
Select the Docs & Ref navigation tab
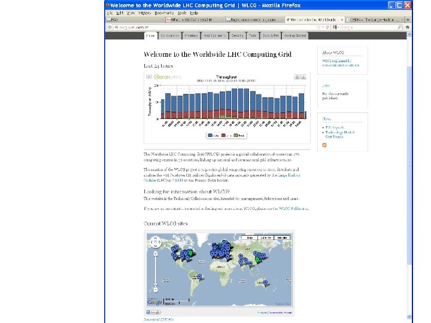click(x=270, y=36)
